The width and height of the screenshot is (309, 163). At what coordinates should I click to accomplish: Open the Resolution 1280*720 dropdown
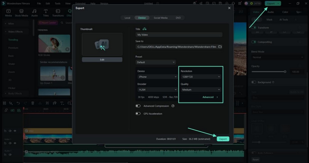tap(201, 77)
